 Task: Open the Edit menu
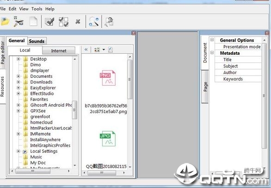(12, 9)
